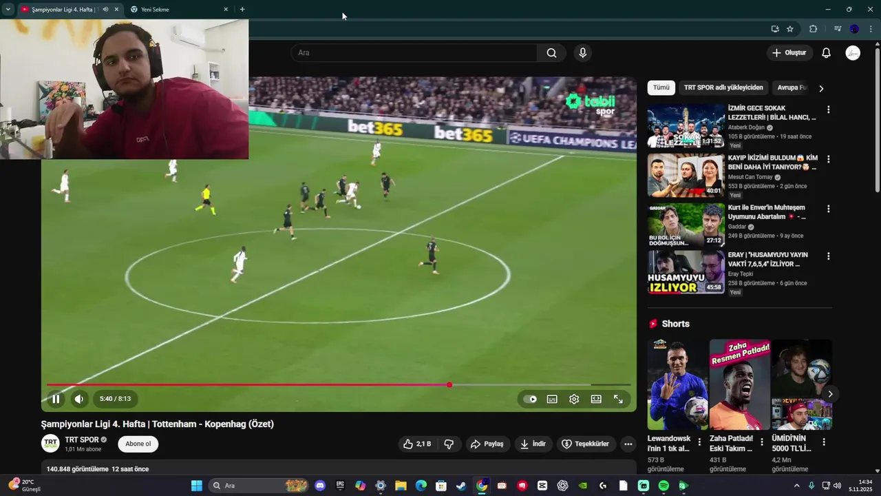Open KAYIP İKİZİMİ BULDUM video title
The height and width of the screenshot is (496, 881).
click(772, 163)
